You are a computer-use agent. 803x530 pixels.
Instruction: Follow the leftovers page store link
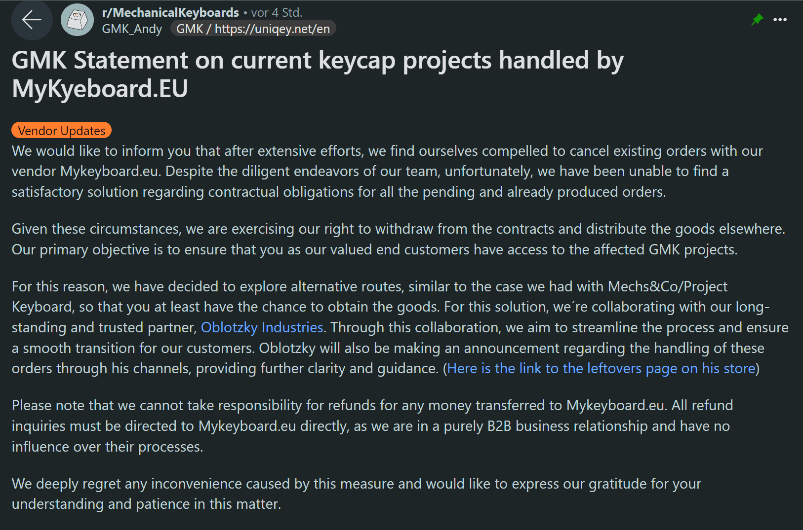(x=601, y=368)
